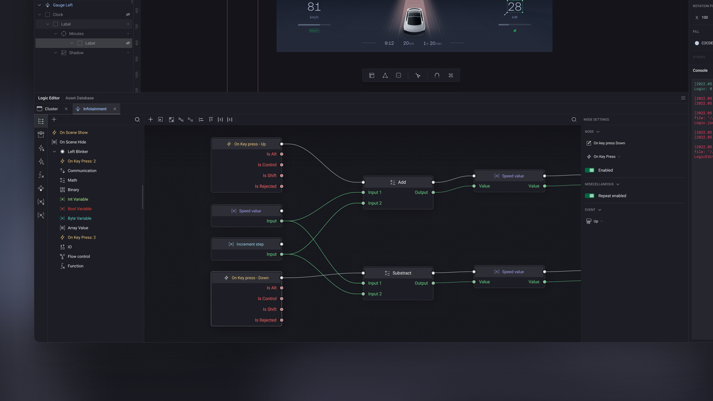Toggle the magnet snap tool in floating toolbar
713x401 pixels.
pyautogui.click(x=437, y=75)
